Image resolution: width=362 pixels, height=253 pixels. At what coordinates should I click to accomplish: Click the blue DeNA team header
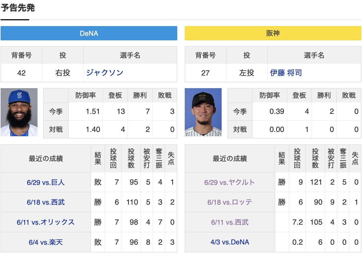[89, 33]
